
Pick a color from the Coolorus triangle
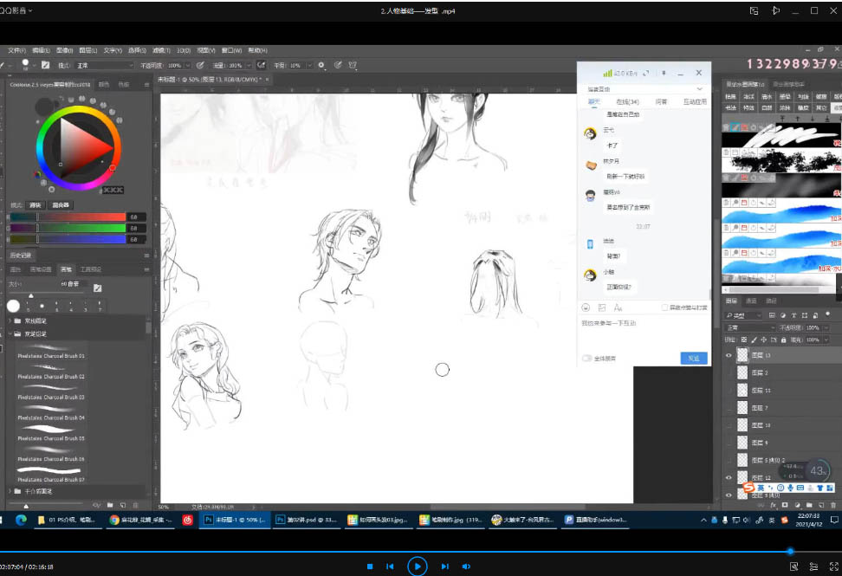pos(83,146)
